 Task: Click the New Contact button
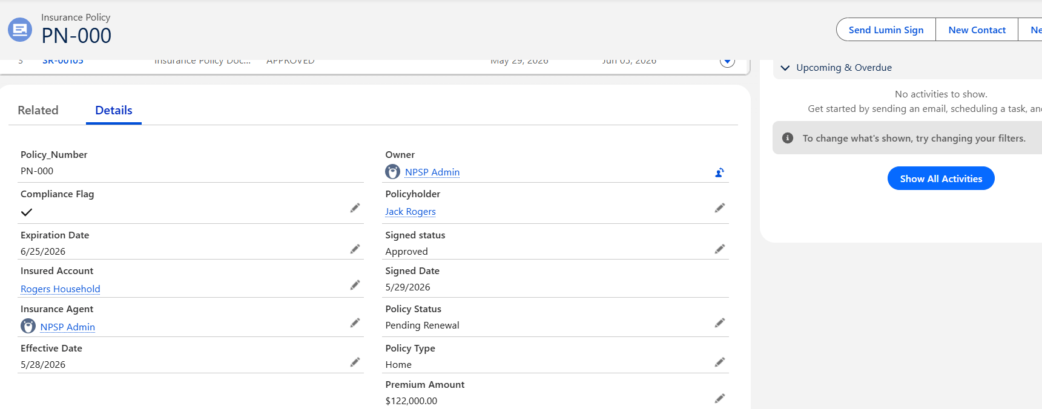[x=977, y=30]
